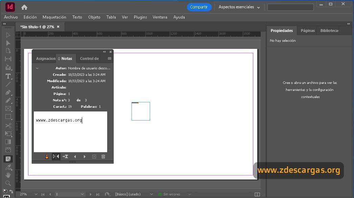Click go to note anchor icon
354x198 pixels.
[x=65, y=157]
